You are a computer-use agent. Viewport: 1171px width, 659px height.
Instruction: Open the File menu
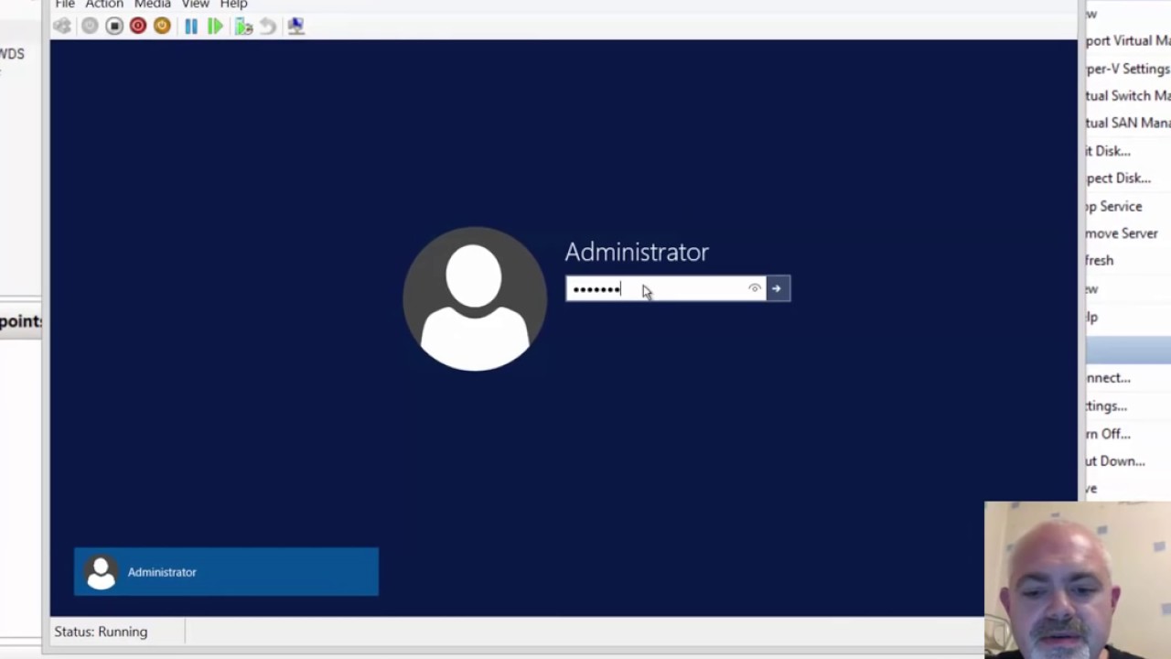tap(65, 5)
